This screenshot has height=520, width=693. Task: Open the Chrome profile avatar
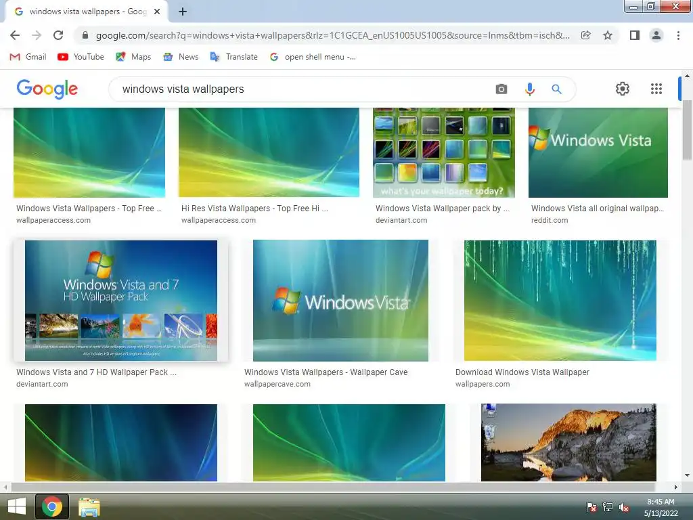click(656, 35)
